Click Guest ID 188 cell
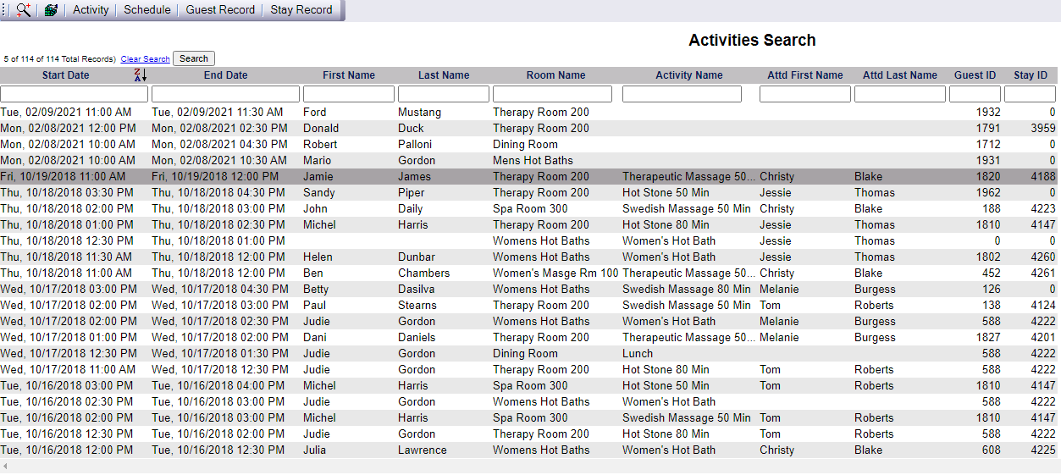Screen dimensions: 1061x475 [990, 208]
